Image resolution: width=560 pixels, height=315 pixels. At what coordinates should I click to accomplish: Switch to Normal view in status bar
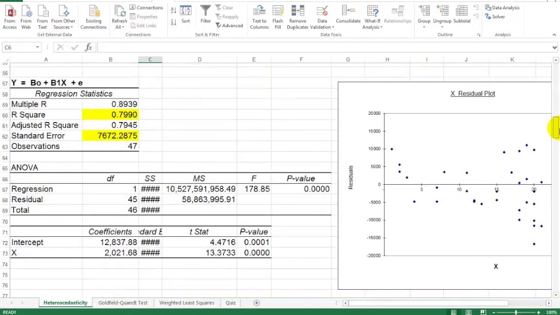coord(454,312)
